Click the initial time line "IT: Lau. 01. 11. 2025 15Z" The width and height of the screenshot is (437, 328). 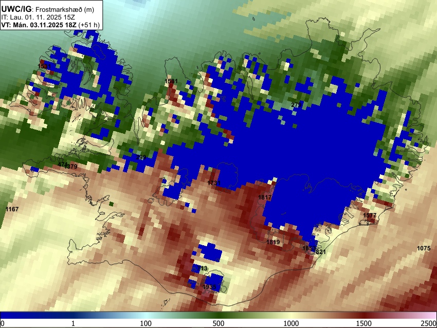(38, 17)
